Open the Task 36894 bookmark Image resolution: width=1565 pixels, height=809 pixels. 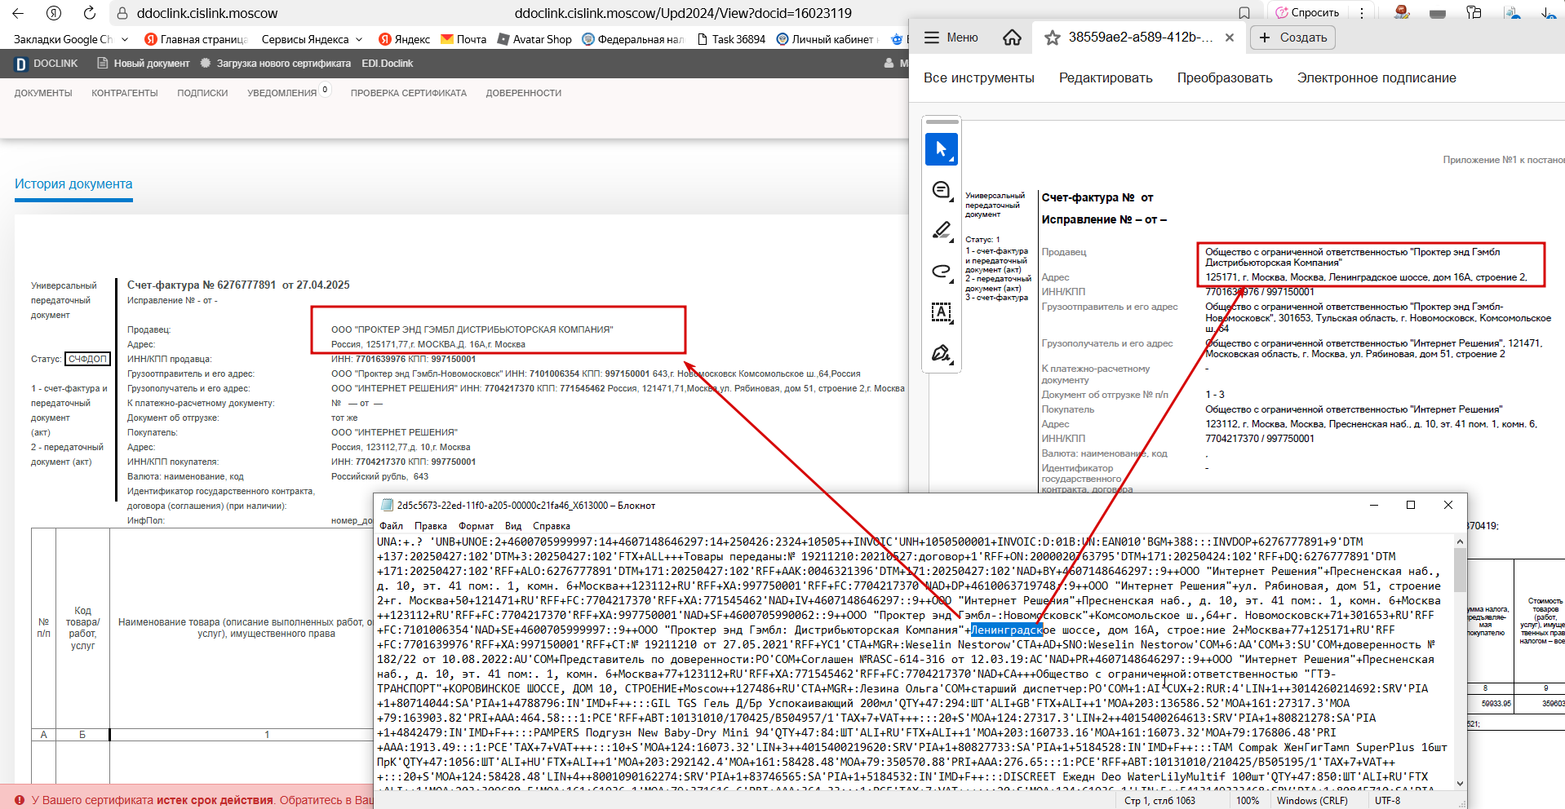click(732, 39)
